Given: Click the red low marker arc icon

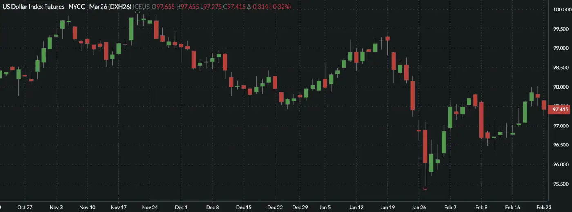Looking at the screenshot, I should [x=425, y=188].
